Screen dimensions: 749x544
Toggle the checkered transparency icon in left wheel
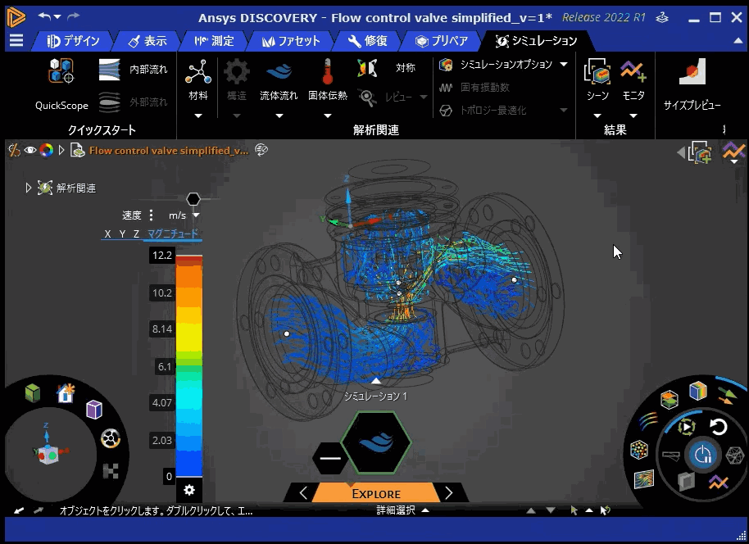tap(111, 471)
